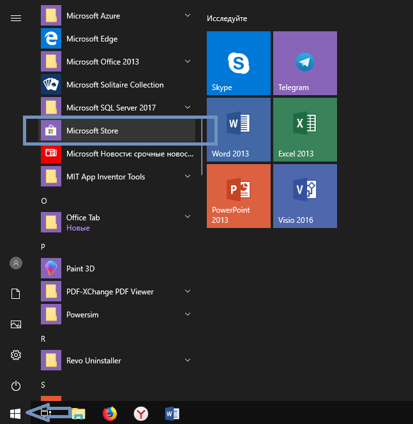This screenshot has width=413, height=424.
Task: Click the Исследуйте tile group title
Action: pyautogui.click(x=227, y=19)
